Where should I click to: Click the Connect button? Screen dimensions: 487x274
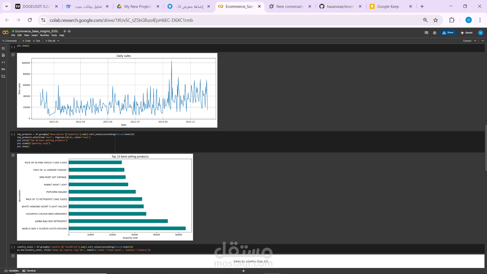(467, 41)
